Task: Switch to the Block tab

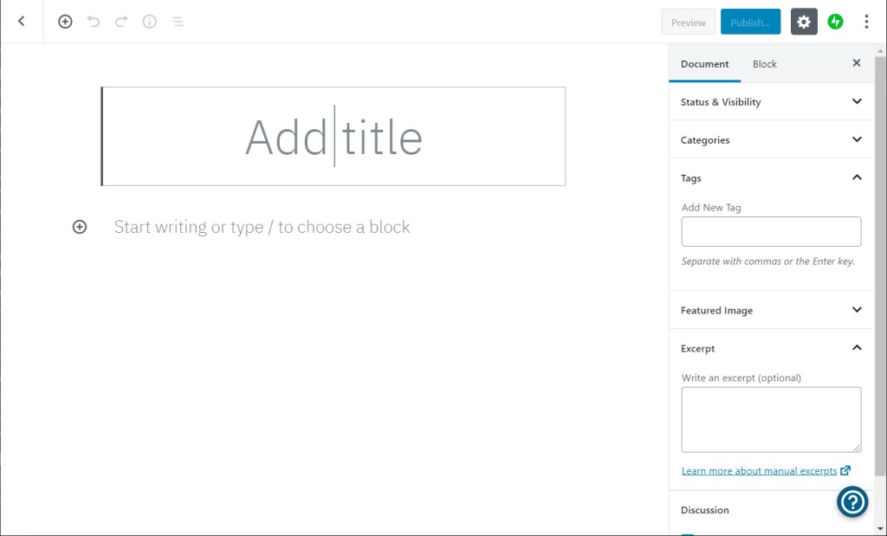Action: 764,64
